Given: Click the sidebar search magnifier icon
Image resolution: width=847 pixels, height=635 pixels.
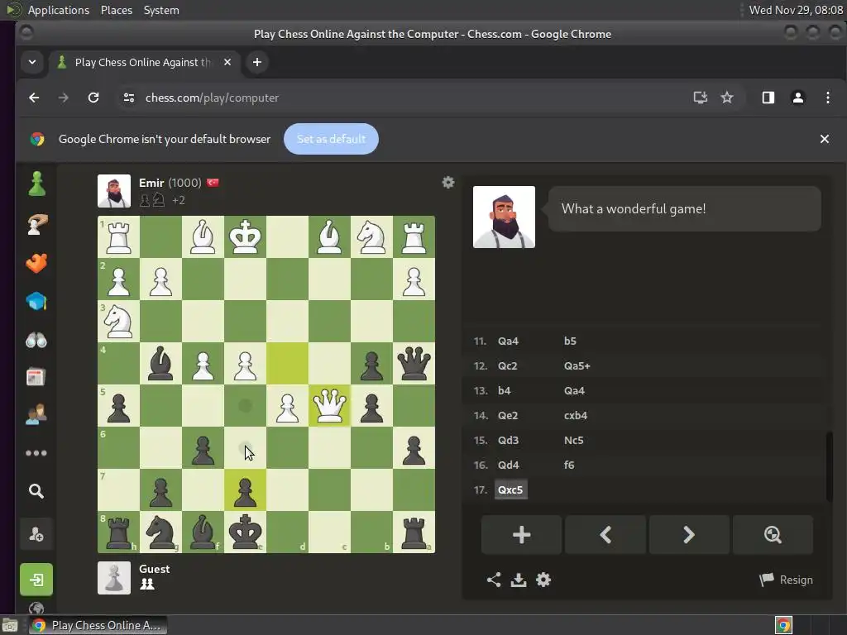Looking at the screenshot, I should pyautogui.click(x=36, y=491).
